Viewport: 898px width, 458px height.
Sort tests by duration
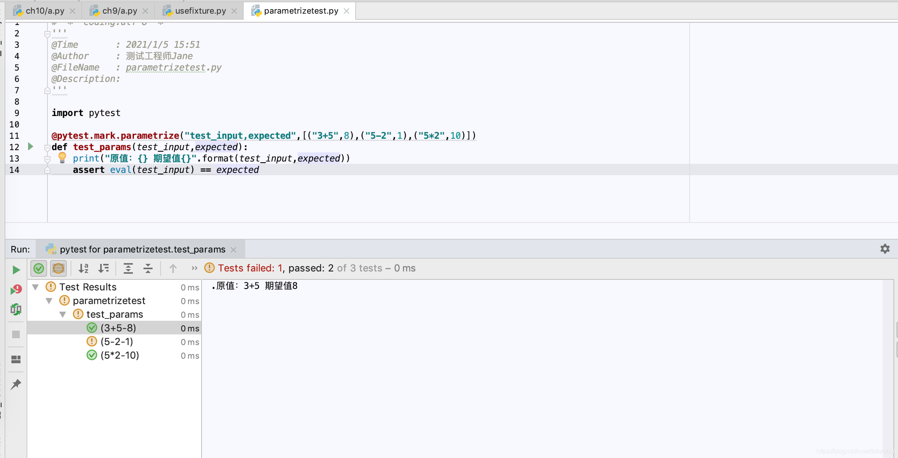pos(103,268)
